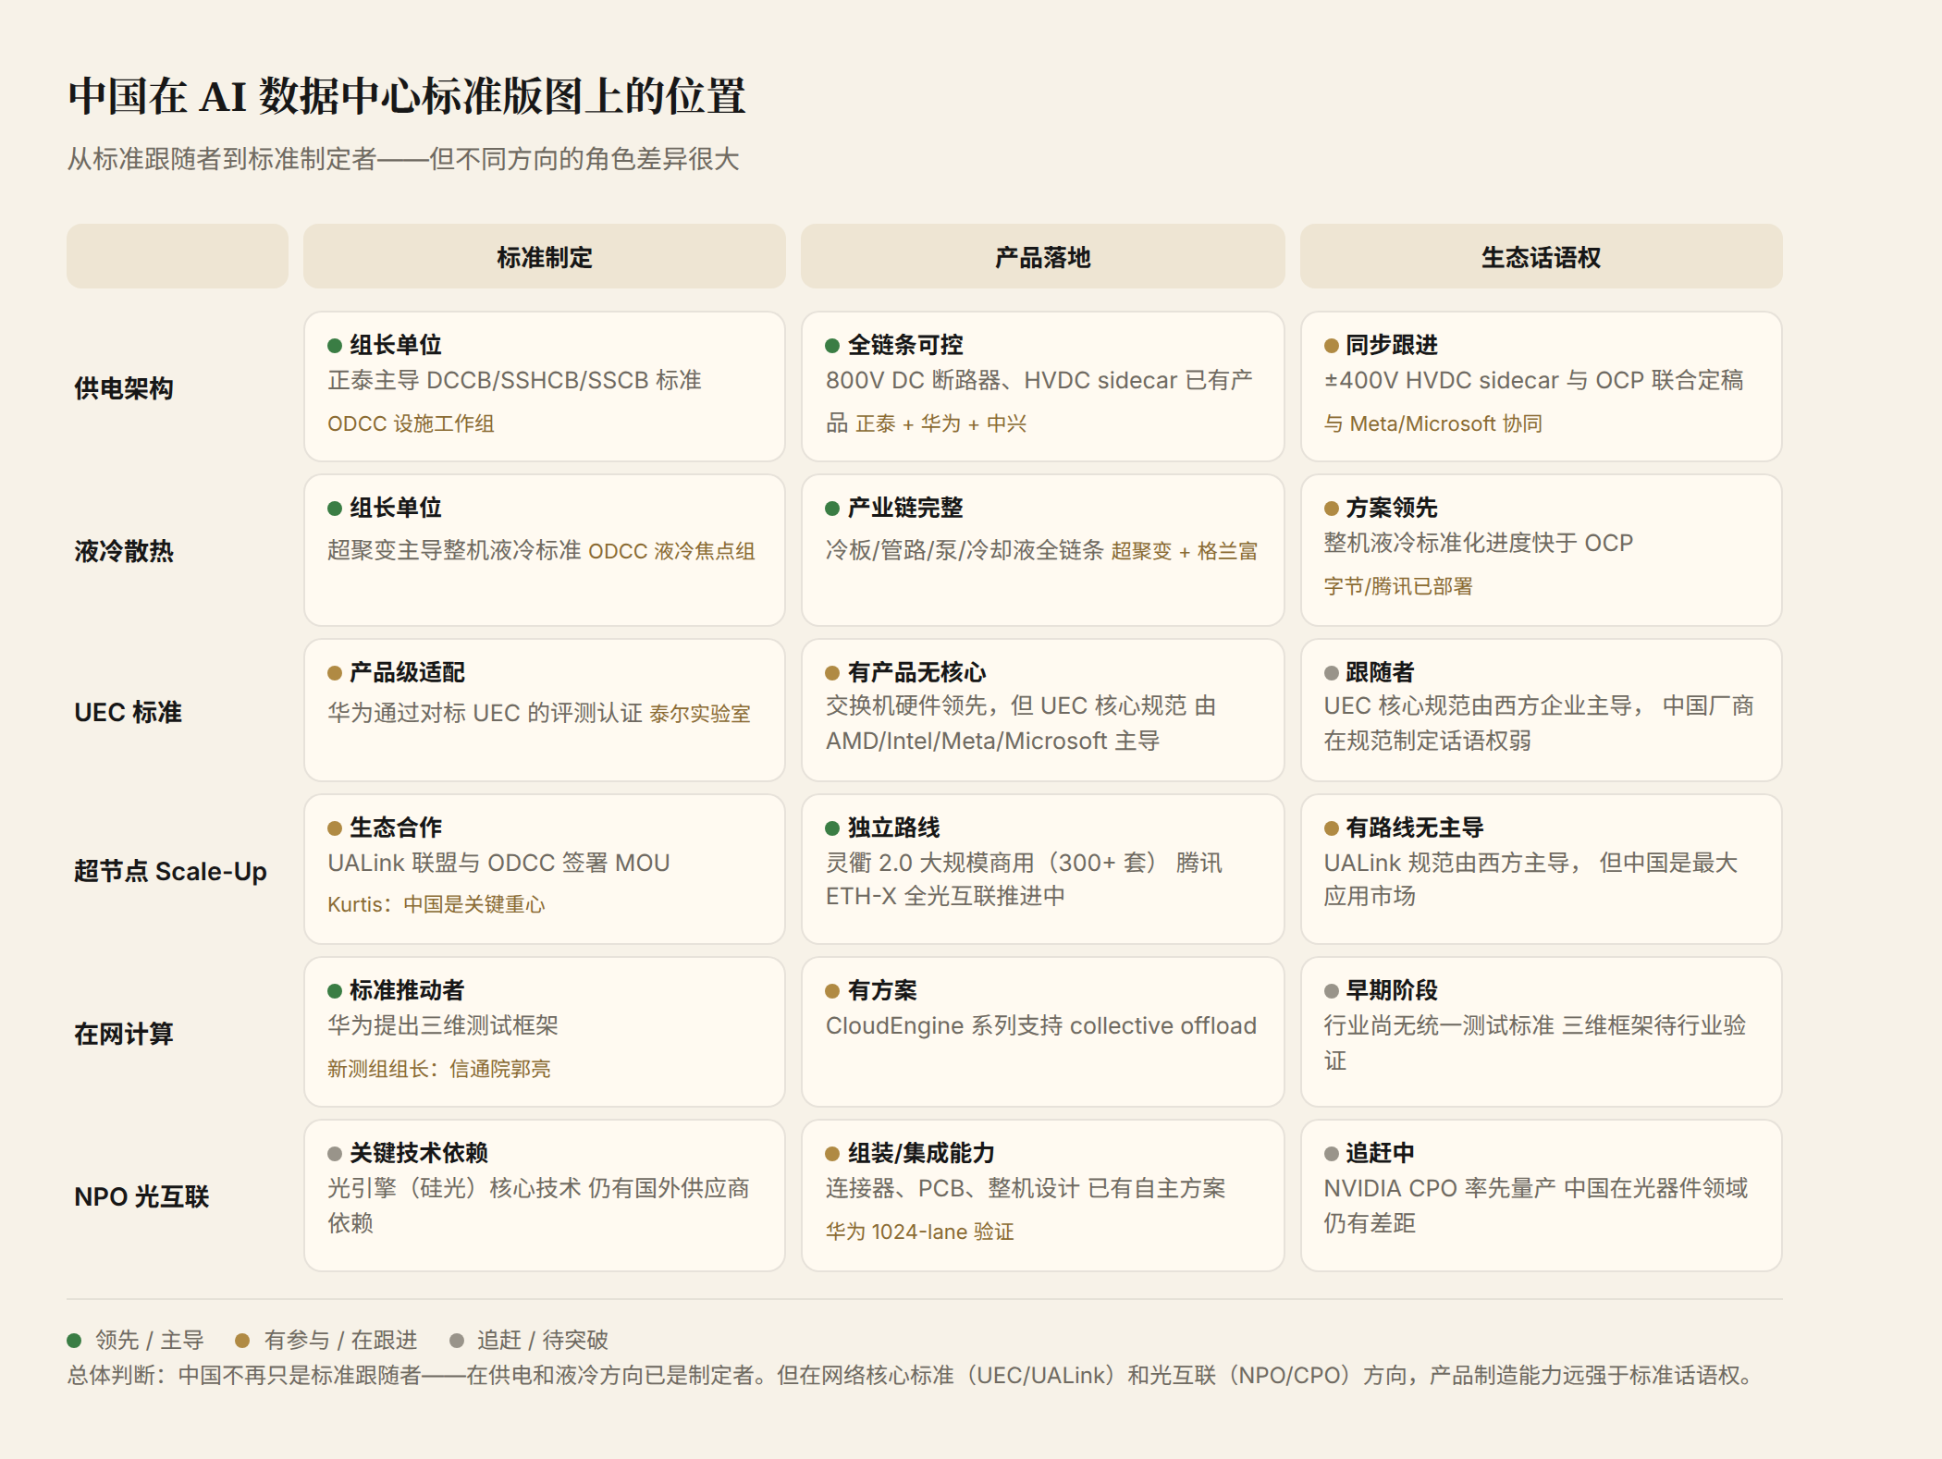Click the gold dot beside 方案领先
1942x1459 pixels.
coord(1332,509)
